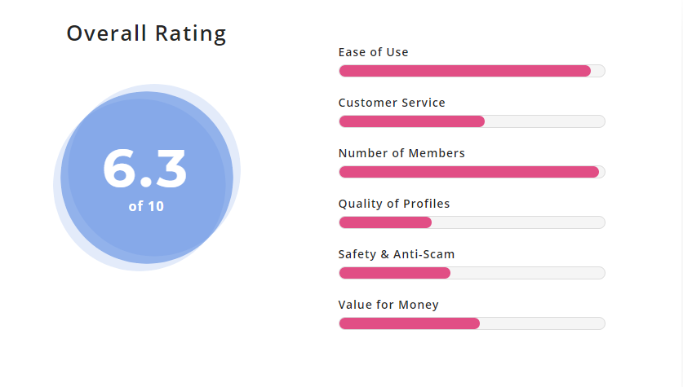
Task: Click the pink fill of Customer Service bar
Action: [x=411, y=121]
